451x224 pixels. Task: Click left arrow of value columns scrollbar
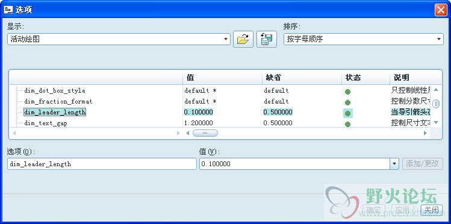(187, 133)
